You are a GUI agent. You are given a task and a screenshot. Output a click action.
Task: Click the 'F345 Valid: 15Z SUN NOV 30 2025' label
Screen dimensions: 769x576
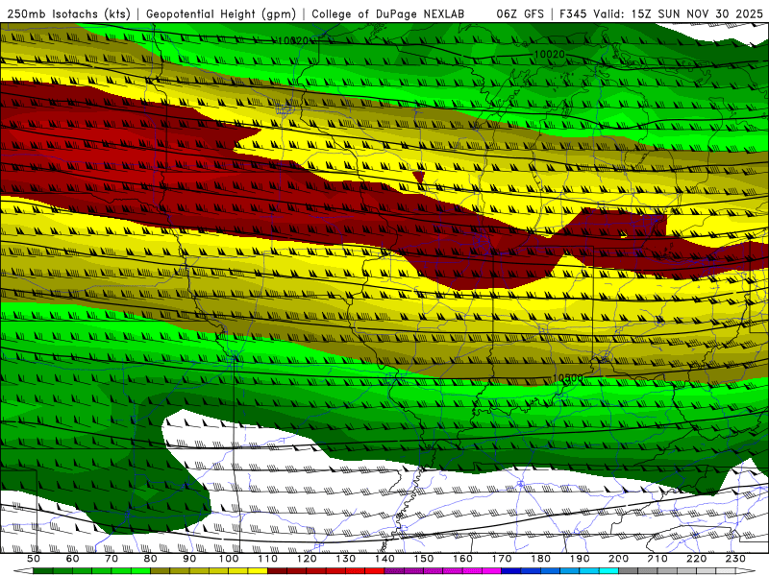click(x=661, y=13)
